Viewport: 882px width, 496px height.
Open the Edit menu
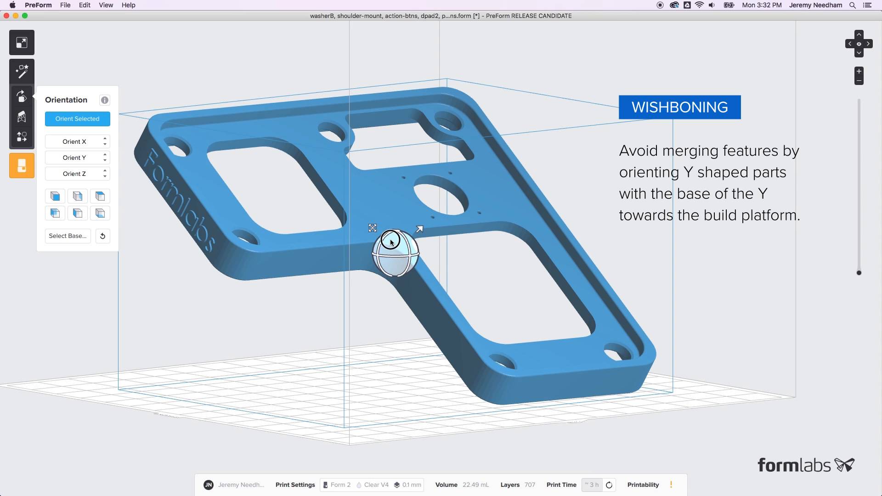85,5
